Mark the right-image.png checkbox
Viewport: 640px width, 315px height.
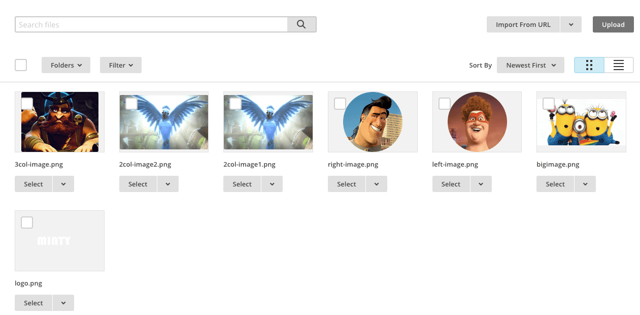pyautogui.click(x=340, y=104)
